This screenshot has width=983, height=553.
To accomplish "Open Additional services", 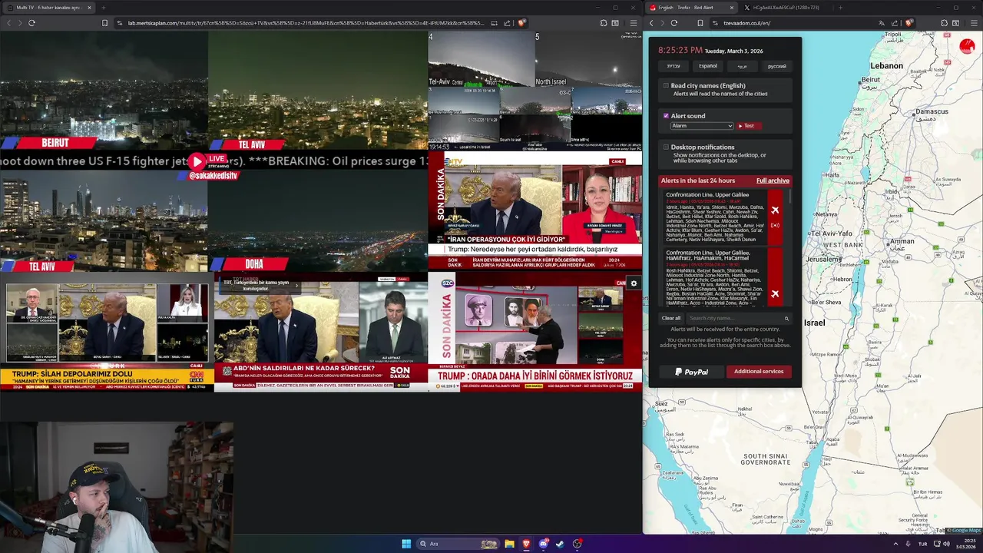I will coord(759,372).
